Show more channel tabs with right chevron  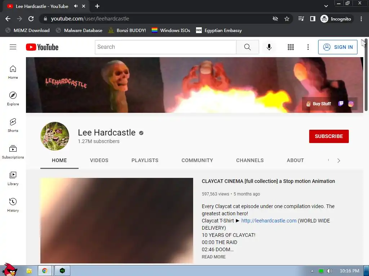tap(339, 161)
